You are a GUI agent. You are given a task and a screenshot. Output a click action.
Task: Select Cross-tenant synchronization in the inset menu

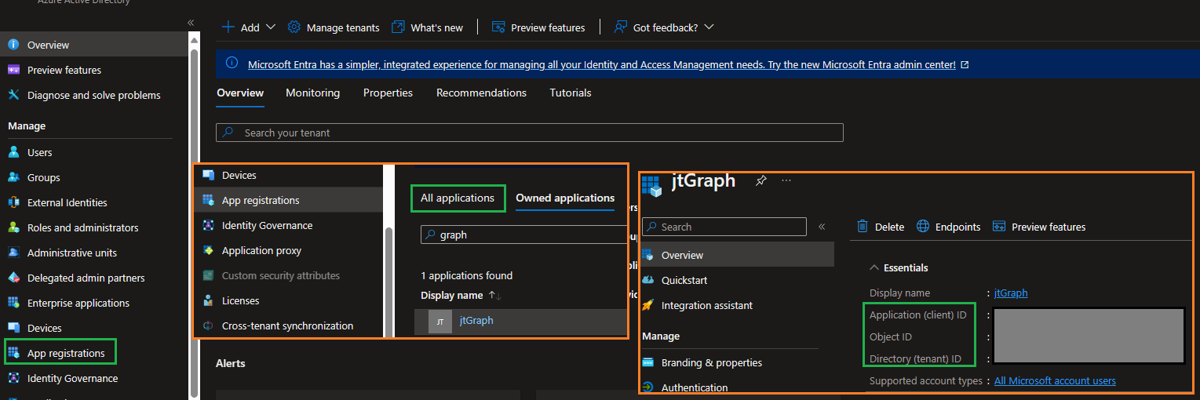[289, 325]
